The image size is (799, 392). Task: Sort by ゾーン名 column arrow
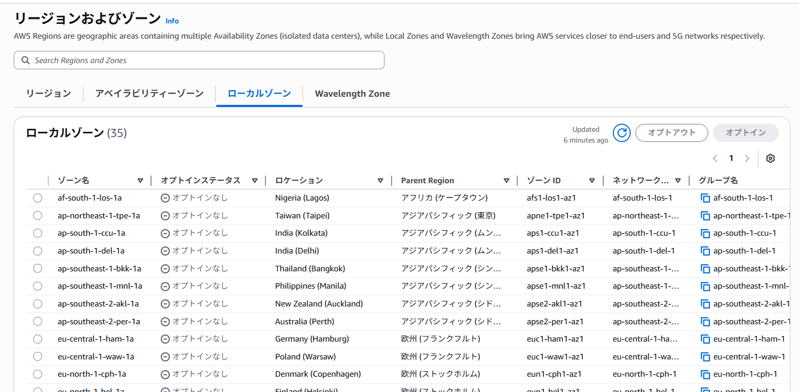pos(140,181)
